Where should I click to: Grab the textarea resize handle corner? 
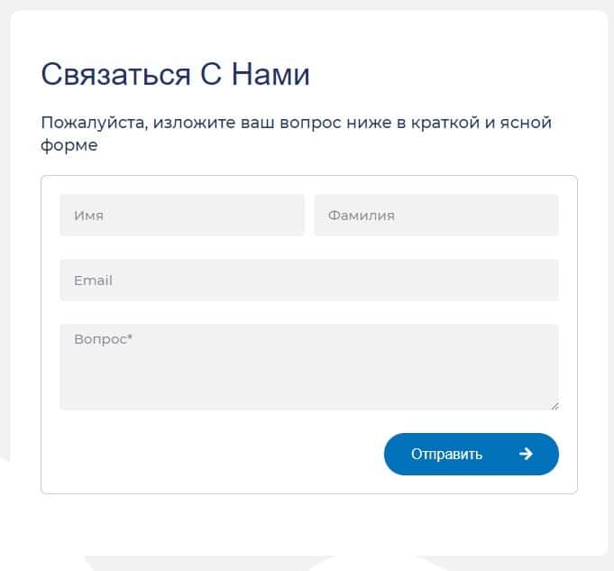click(x=554, y=406)
